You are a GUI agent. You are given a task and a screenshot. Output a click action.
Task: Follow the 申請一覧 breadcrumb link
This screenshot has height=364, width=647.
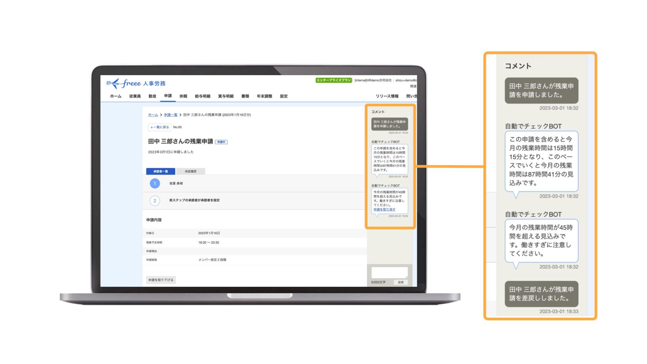[x=171, y=115]
